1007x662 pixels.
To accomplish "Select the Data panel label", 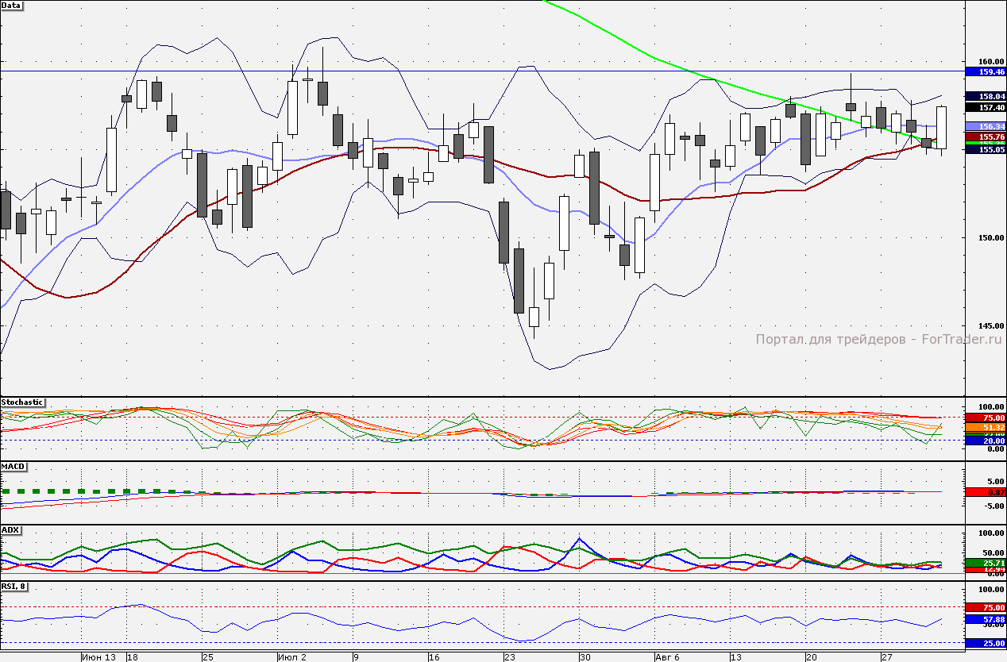I will [x=12, y=5].
